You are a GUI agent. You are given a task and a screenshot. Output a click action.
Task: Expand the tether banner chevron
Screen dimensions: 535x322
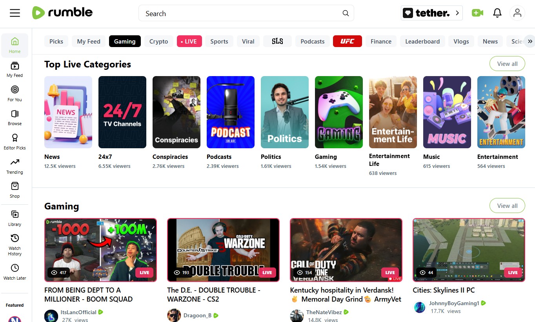457,13
